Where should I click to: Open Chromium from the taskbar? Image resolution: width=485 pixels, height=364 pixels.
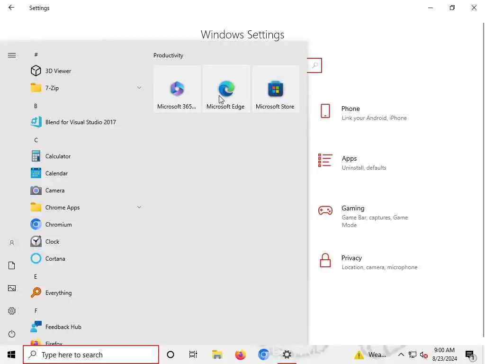click(x=263, y=355)
